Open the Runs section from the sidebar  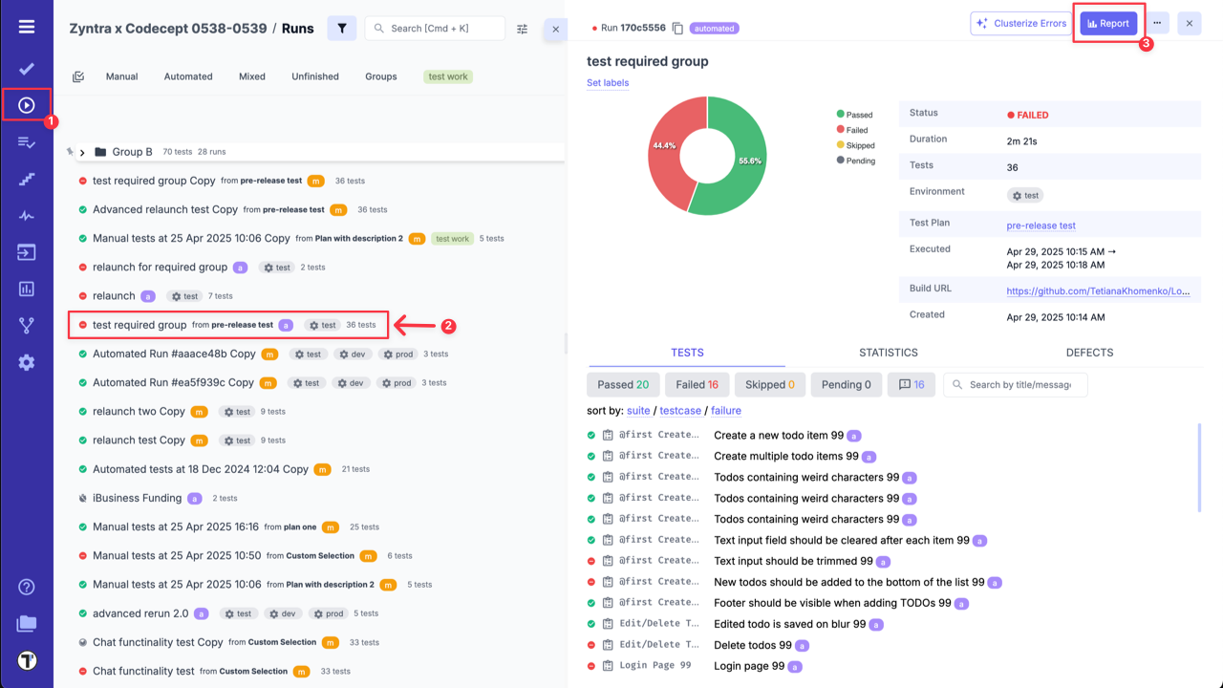coord(26,105)
